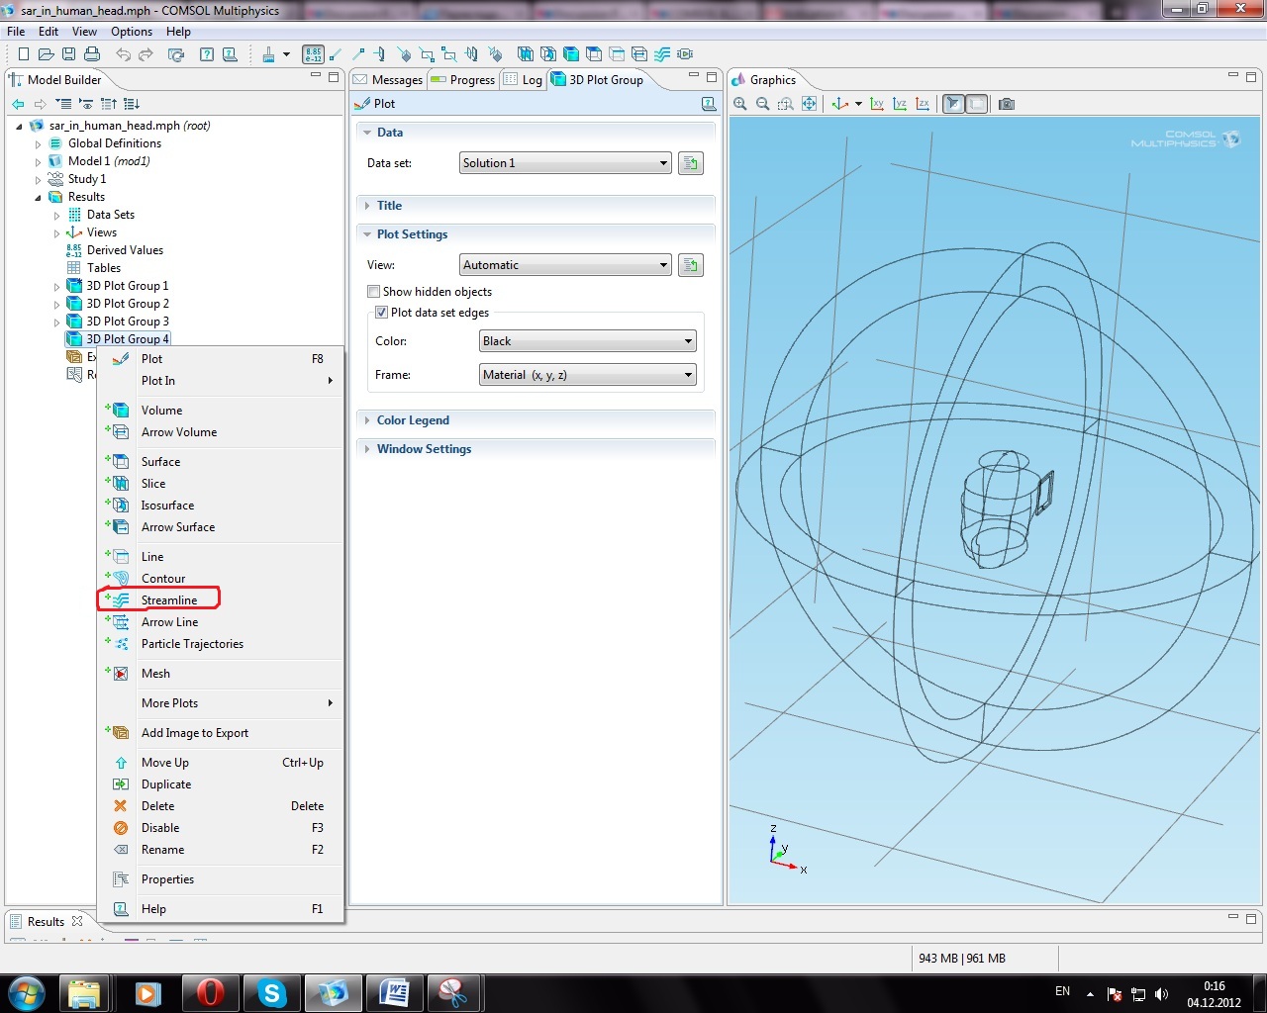Toggle the Scene Light button in Graphics toolbar
The image size is (1267, 1013).
tap(953, 104)
